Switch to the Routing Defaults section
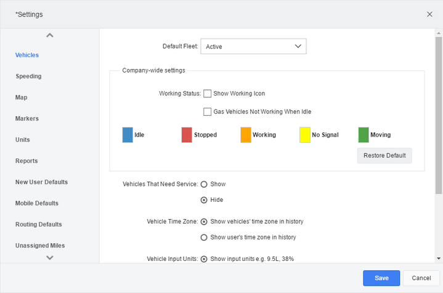The image size is (443, 293). [x=39, y=225]
